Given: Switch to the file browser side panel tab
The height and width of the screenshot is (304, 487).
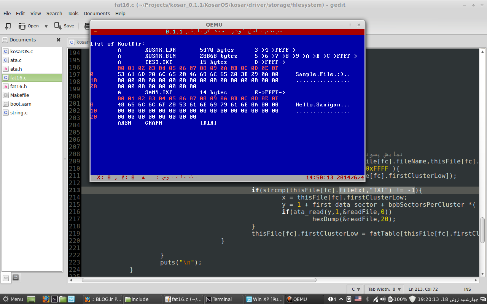Looking at the screenshot, I should tap(16, 278).
